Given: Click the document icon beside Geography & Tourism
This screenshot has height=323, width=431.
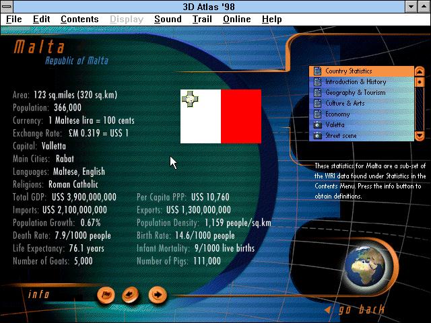Looking at the screenshot, I should pyautogui.click(x=317, y=93).
